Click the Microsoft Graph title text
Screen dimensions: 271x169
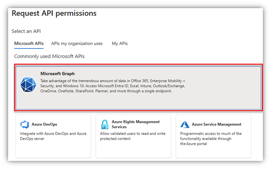coord(58,74)
